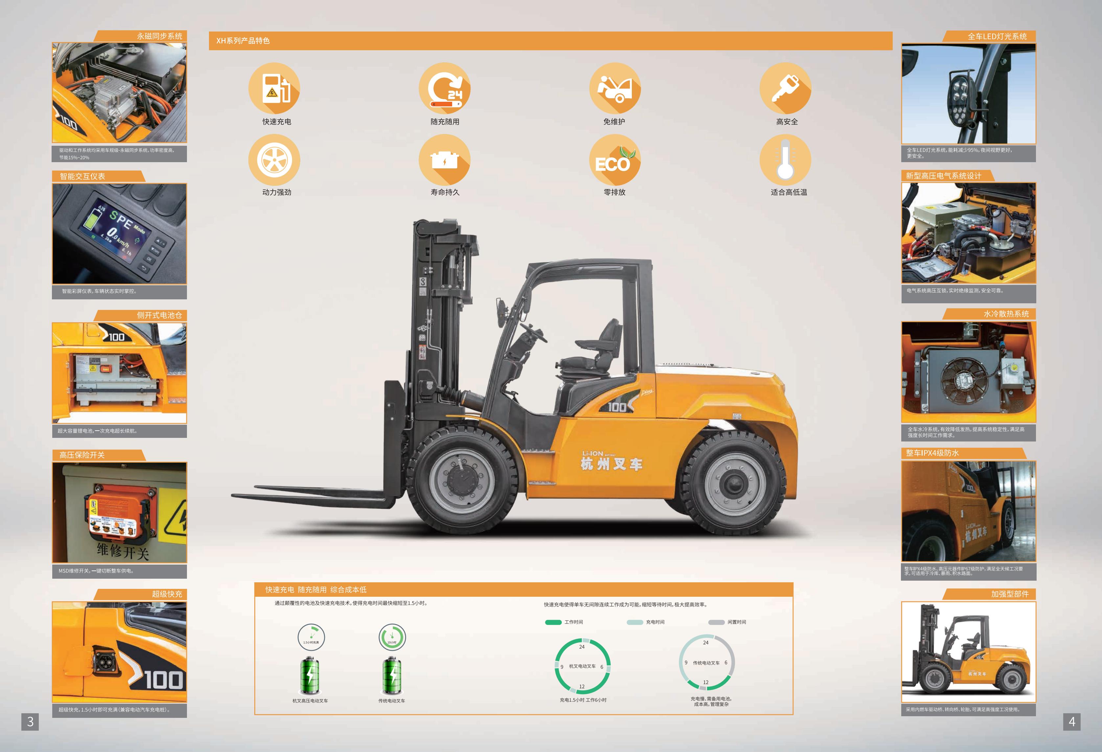
Task: Click the 随充随用 24-hour charging icon
Action: (x=444, y=88)
